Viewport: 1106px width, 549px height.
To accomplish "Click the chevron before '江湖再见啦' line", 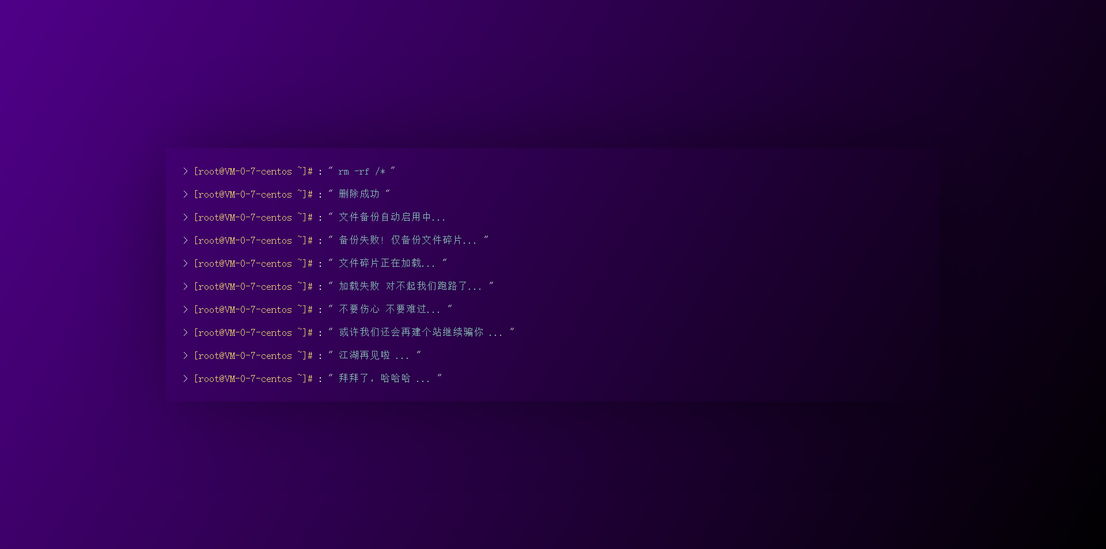I will [185, 356].
